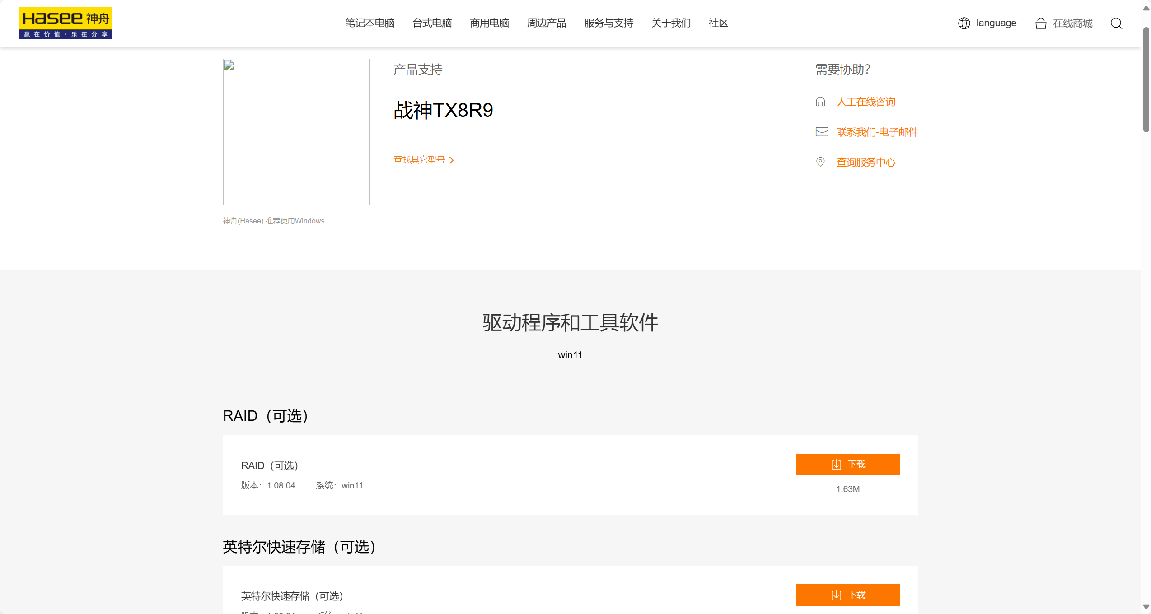Click the 联系我们-电子邮件 link

(877, 132)
